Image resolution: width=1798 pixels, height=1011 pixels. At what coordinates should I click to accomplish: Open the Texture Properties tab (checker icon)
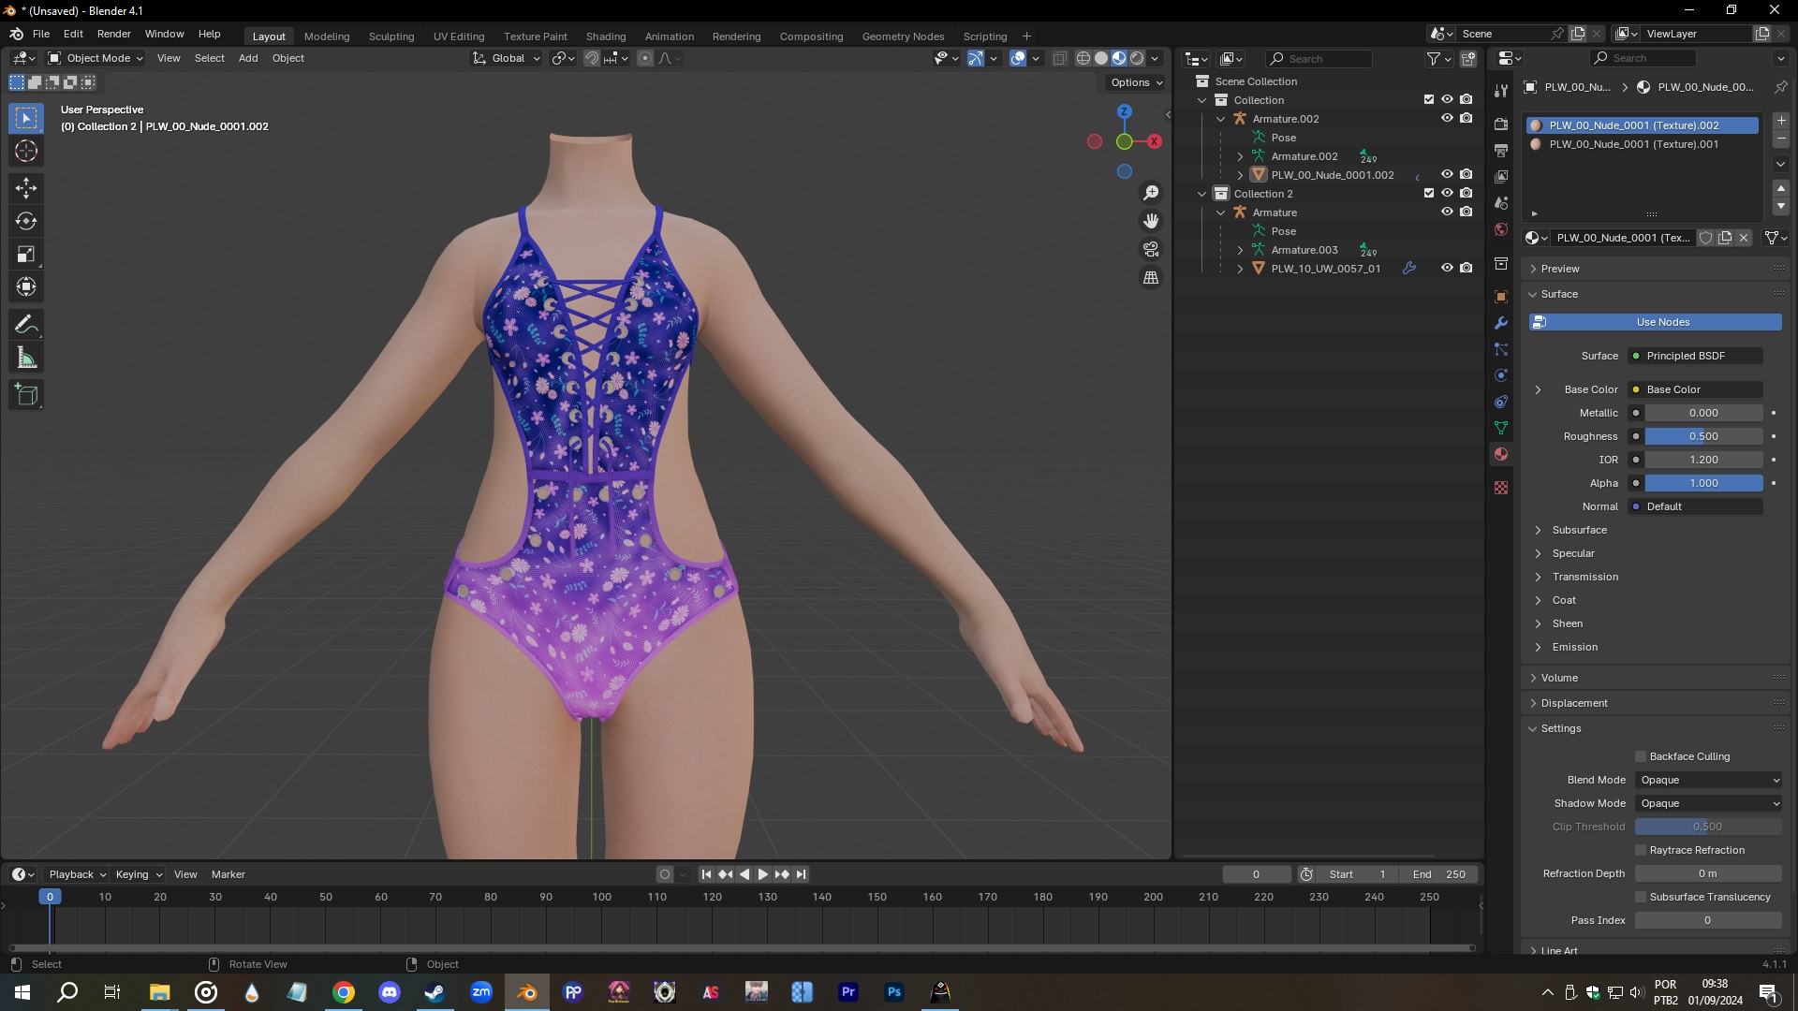point(1500,487)
